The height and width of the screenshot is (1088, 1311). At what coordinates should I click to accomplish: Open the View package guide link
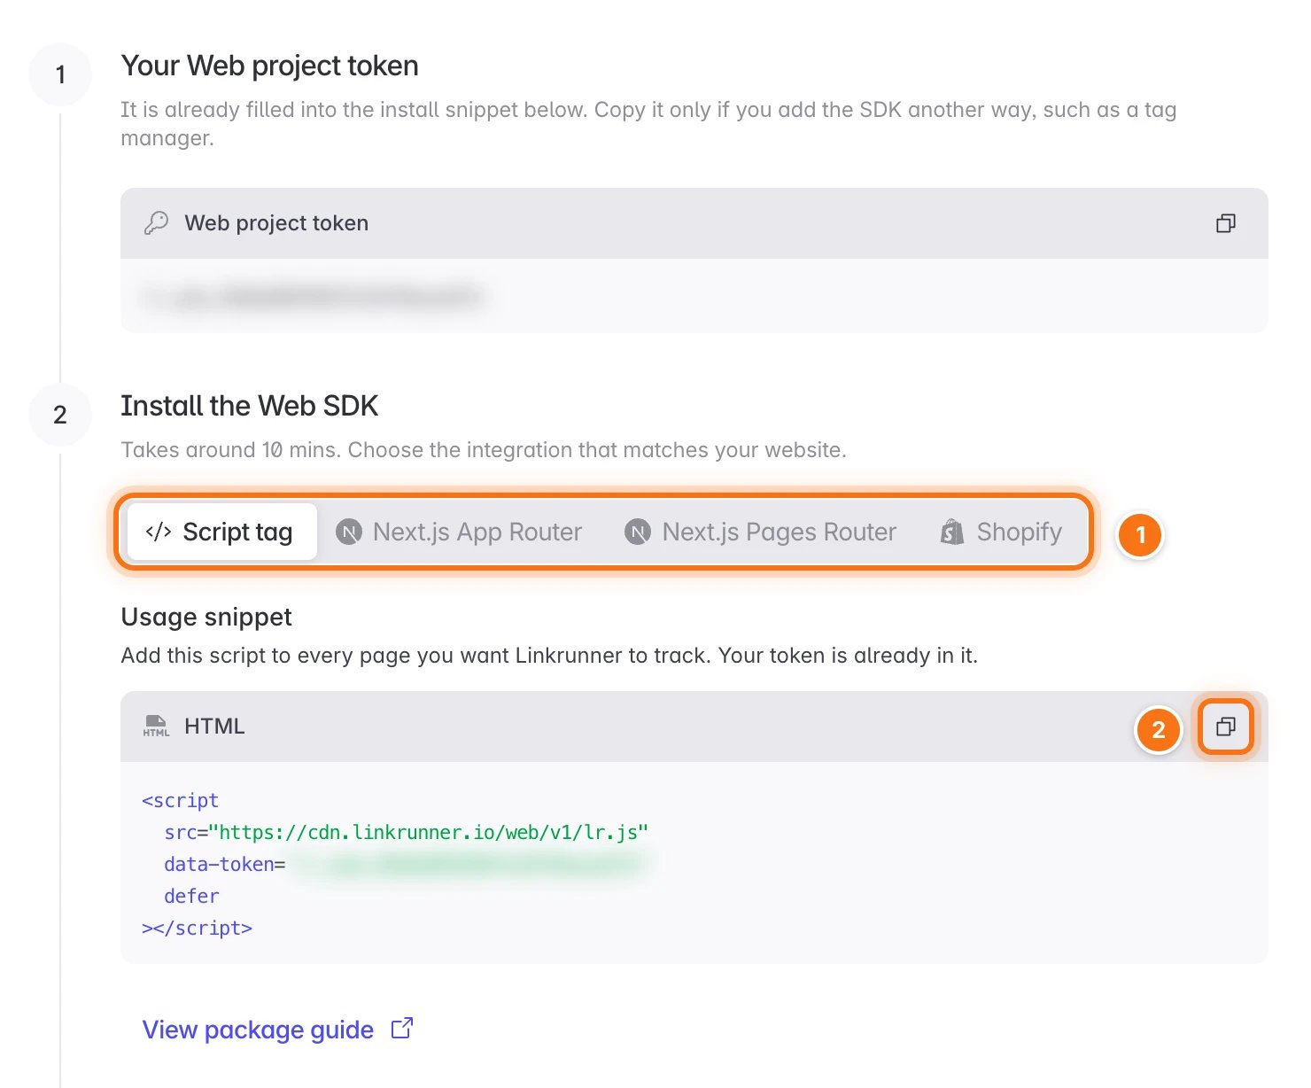point(258,1030)
